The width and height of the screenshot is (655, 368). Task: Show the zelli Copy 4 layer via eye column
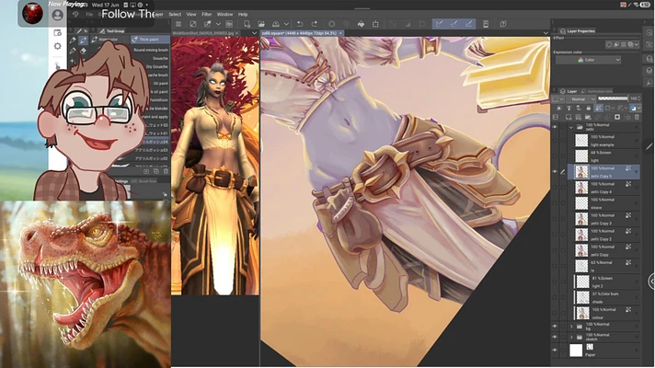click(x=555, y=188)
